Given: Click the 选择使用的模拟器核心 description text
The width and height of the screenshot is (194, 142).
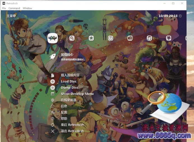Looking at the screenshot, I should click(73, 59).
